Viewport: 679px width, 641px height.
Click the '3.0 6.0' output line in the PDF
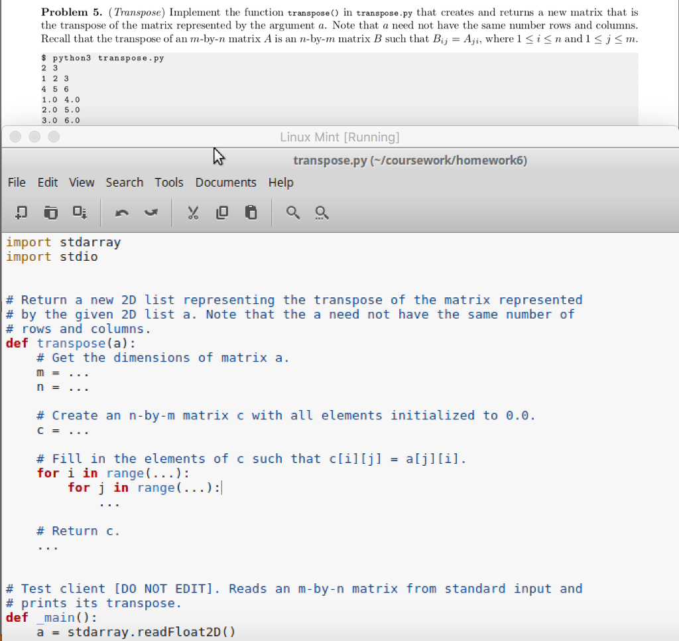[x=60, y=121]
